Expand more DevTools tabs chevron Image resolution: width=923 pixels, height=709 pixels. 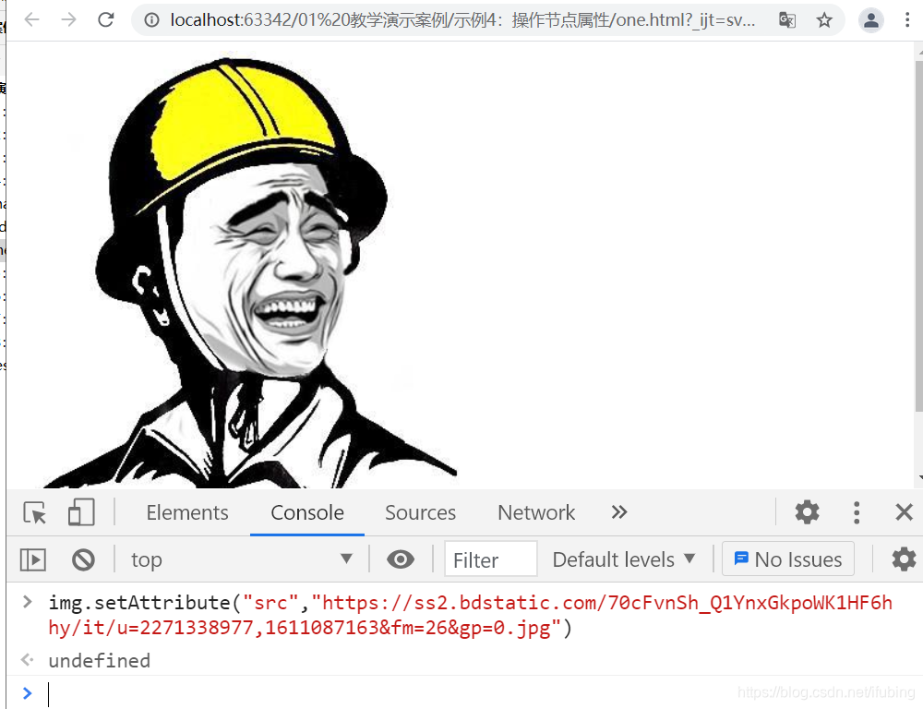(x=618, y=512)
